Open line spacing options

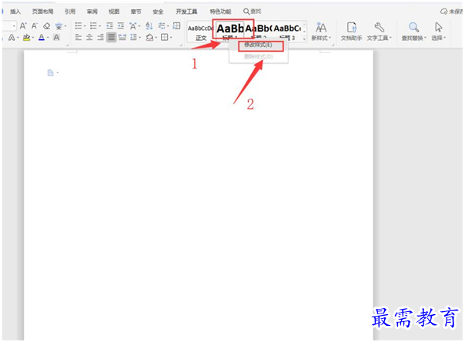(134, 38)
